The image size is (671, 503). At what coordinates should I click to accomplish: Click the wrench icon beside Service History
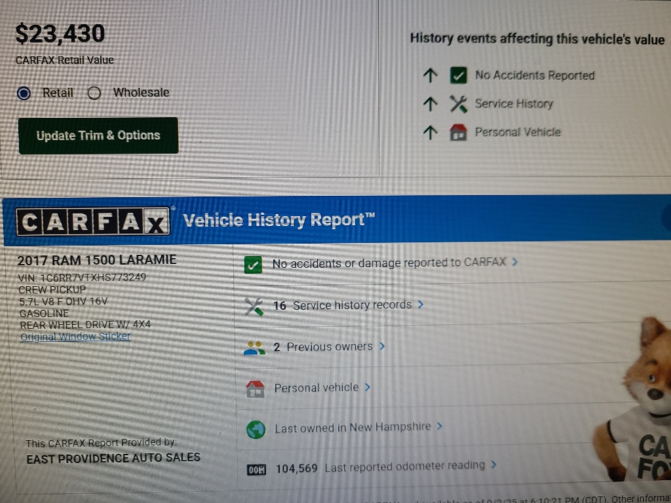tap(458, 104)
